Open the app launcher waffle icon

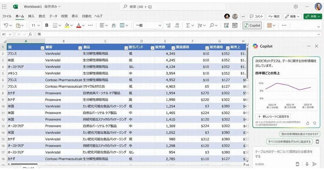tap(4, 6)
